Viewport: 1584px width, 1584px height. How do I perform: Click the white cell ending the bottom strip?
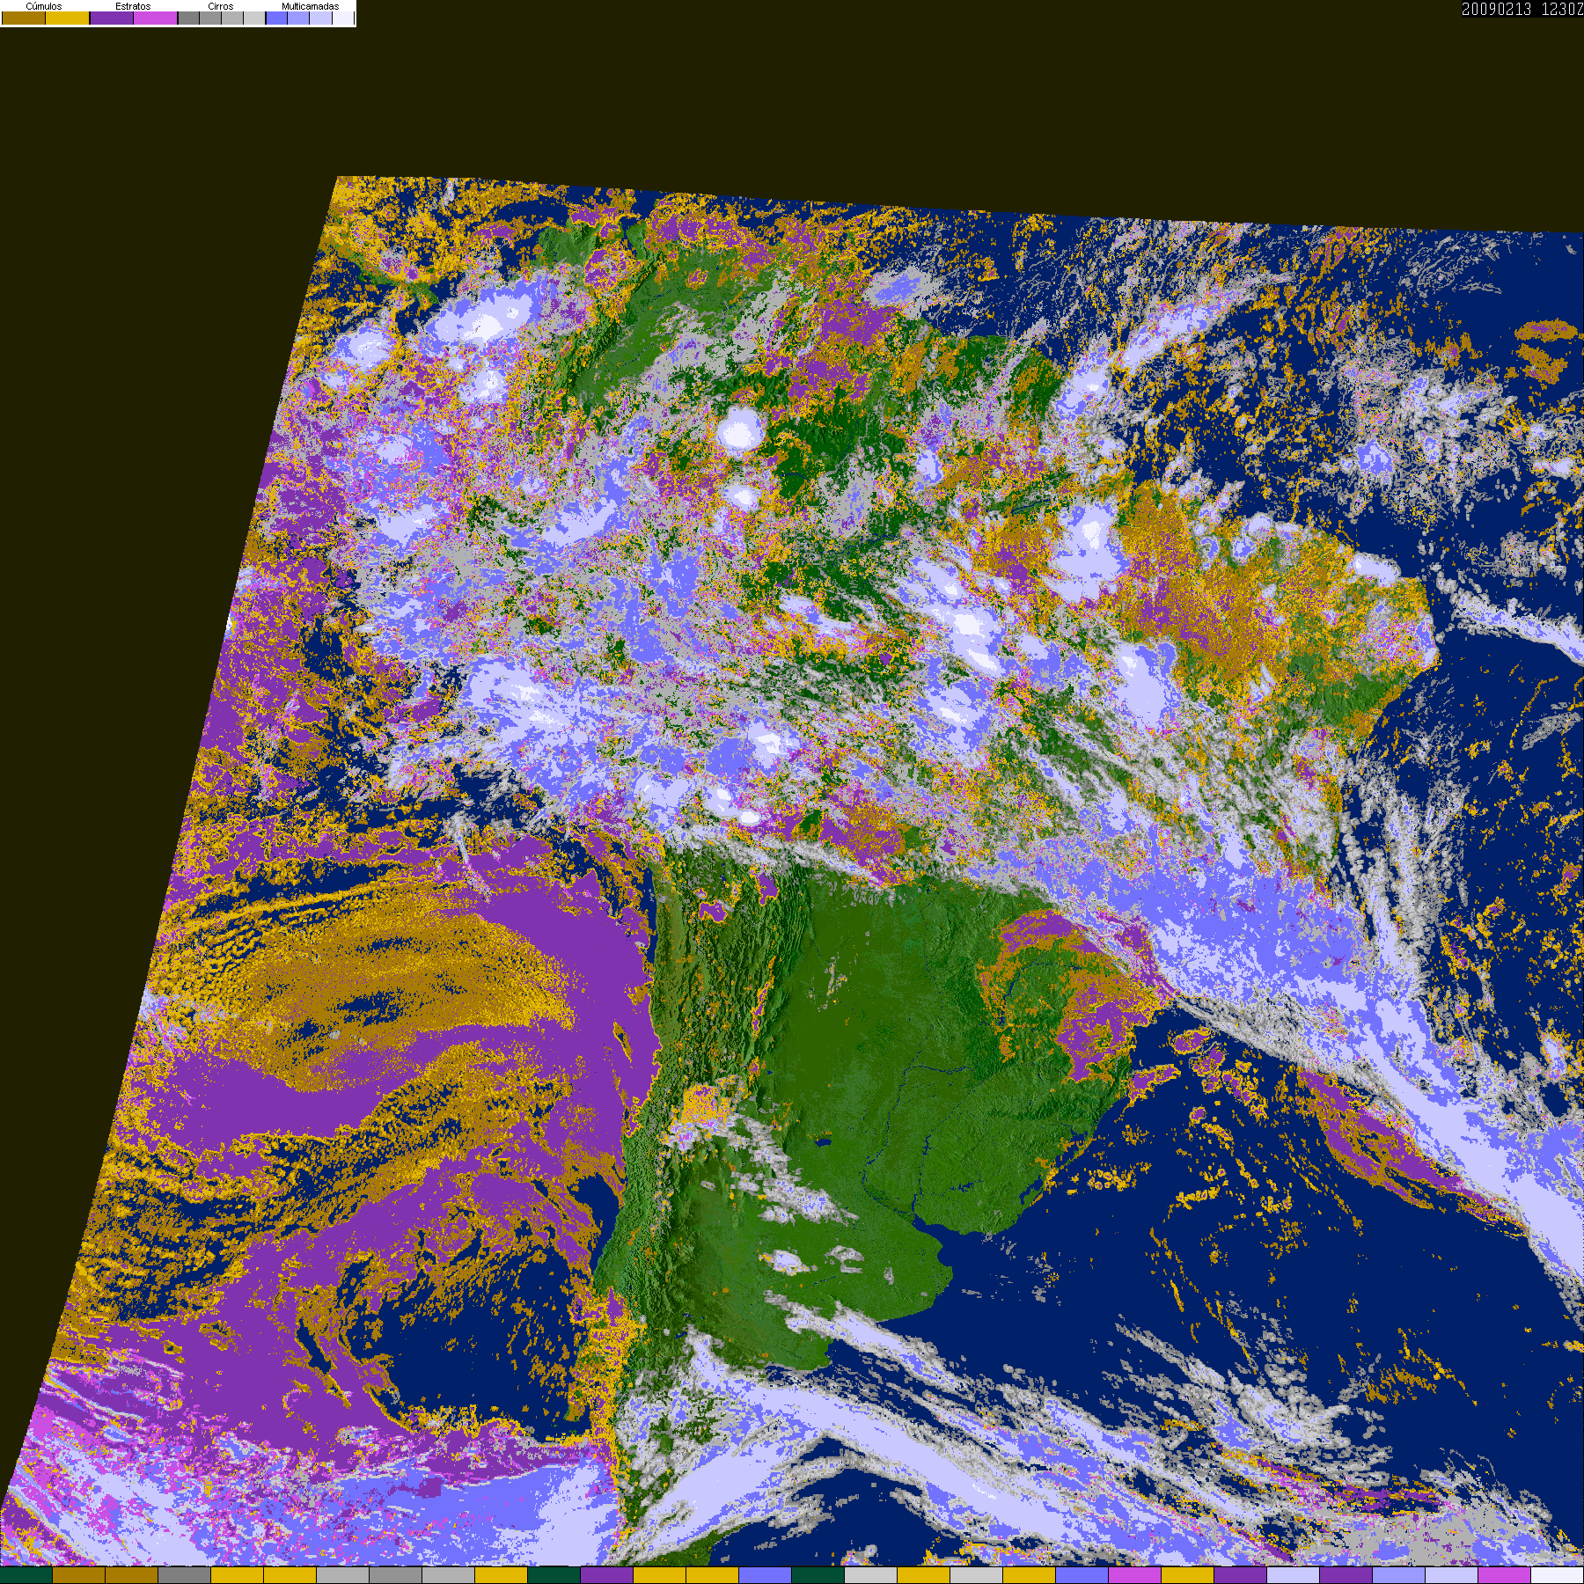tap(1557, 1575)
